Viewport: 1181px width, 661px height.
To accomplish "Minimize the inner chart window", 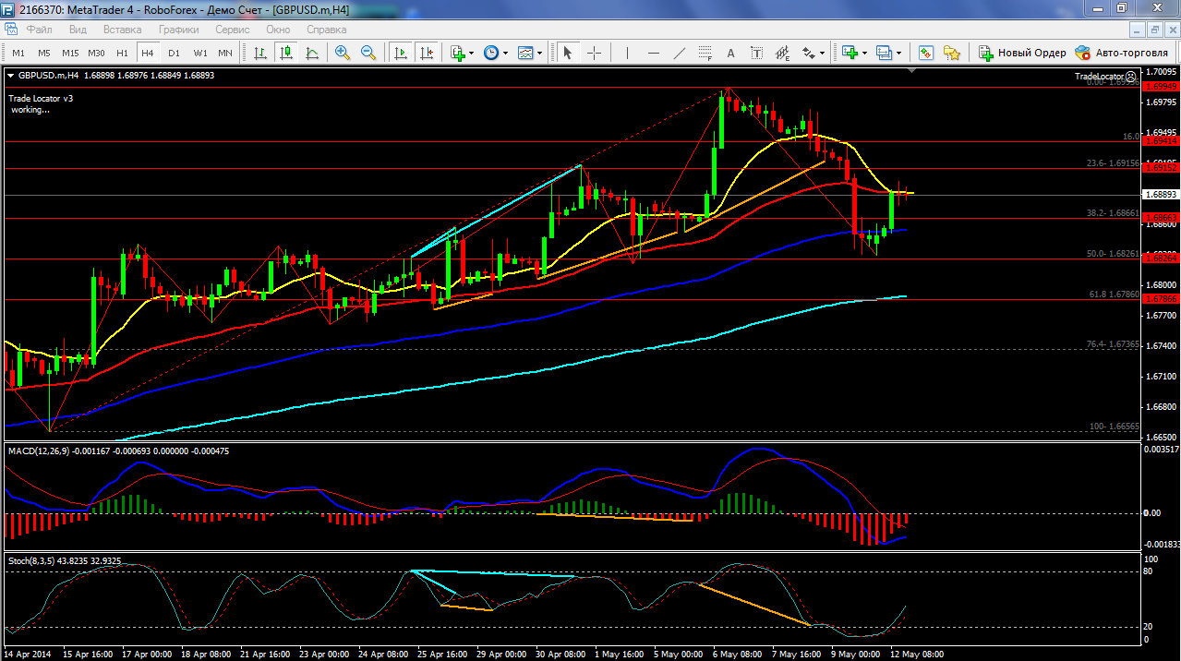I will coord(1136,30).
